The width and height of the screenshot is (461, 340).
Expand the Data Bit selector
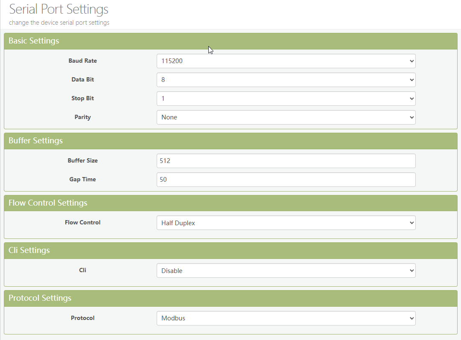point(286,80)
